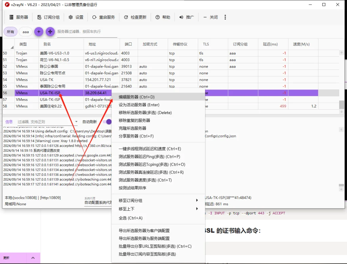This screenshot has width=347, height=264.
Task: Add a server with the purple plus icon
Action: 39,32
